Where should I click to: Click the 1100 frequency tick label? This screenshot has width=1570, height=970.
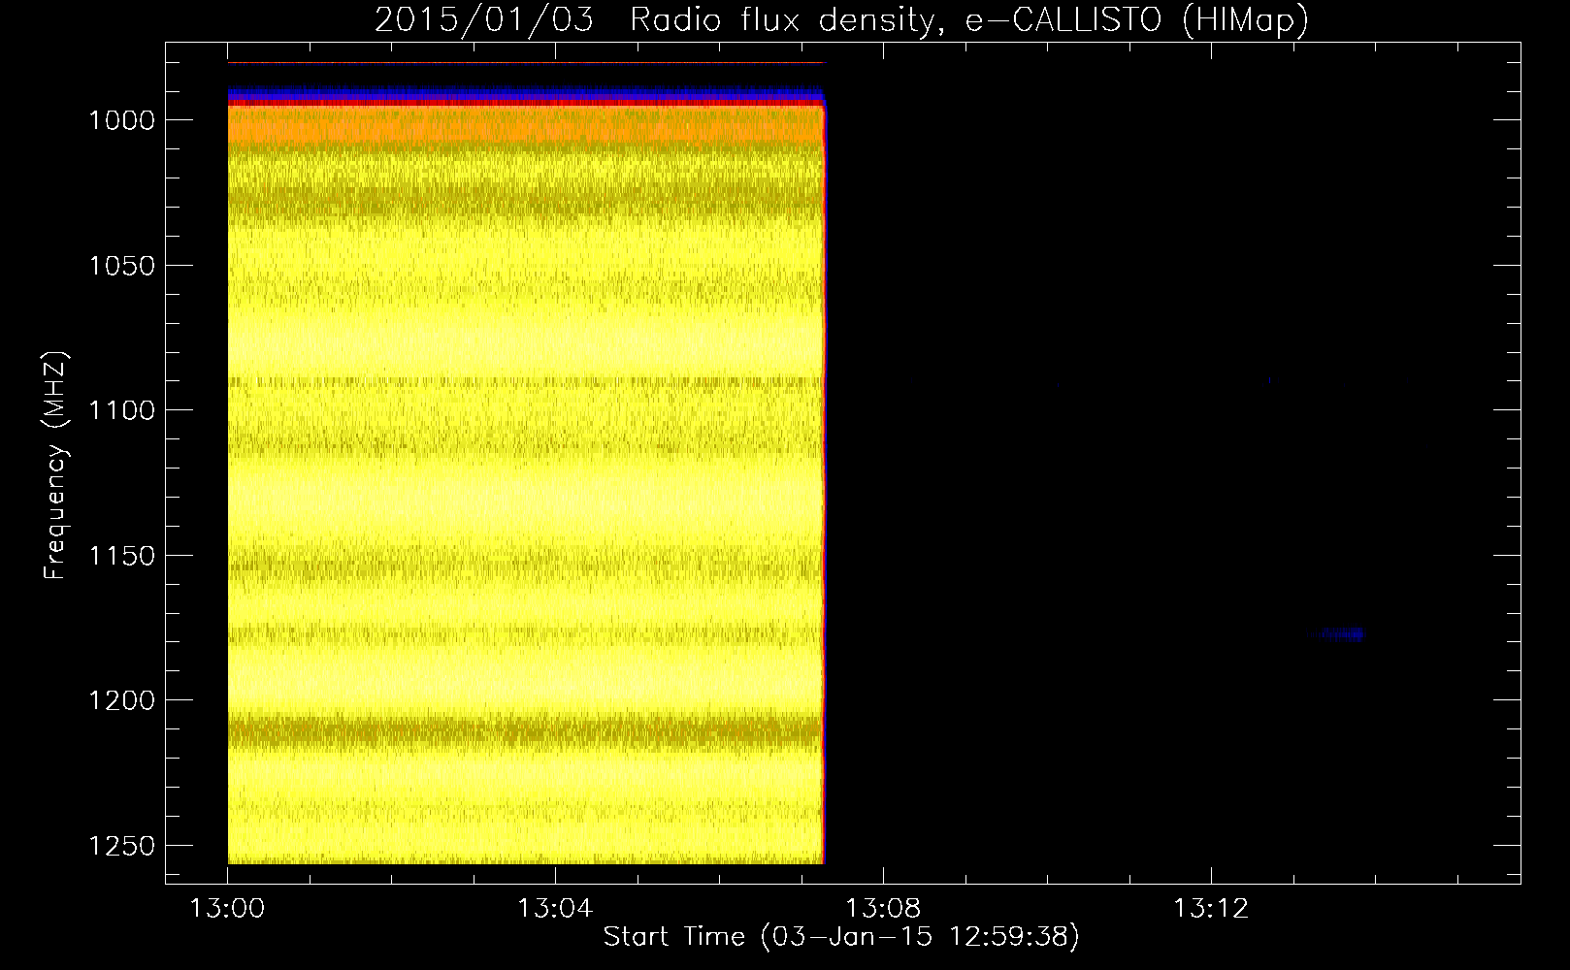[121, 410]
